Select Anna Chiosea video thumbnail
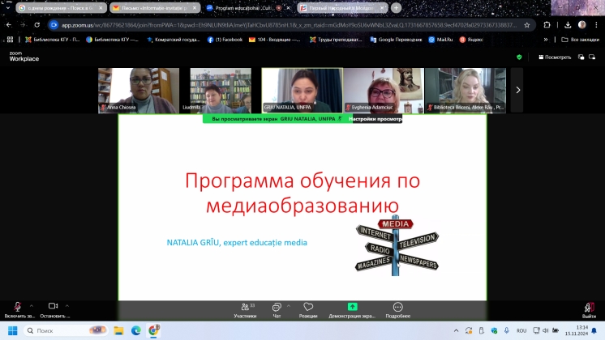The height and width of the screenshot is (340, 605). 127,90
